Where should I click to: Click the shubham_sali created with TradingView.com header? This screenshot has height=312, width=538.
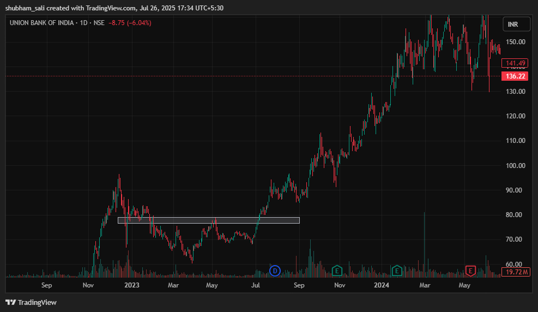point(114,8)
